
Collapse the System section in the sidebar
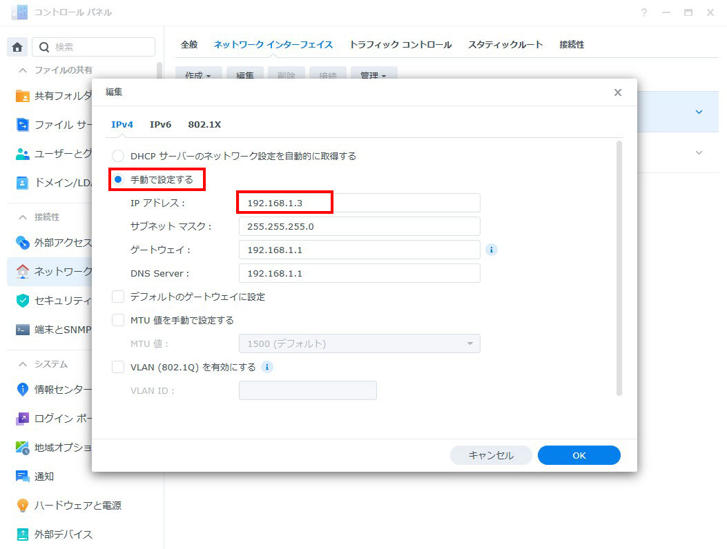(x=23, y=364)
